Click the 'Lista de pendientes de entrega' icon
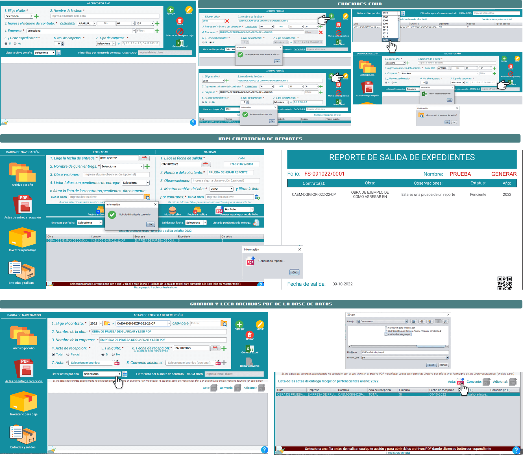The width and height of the screenshot is (523, 455). click(x=256, y=223)
